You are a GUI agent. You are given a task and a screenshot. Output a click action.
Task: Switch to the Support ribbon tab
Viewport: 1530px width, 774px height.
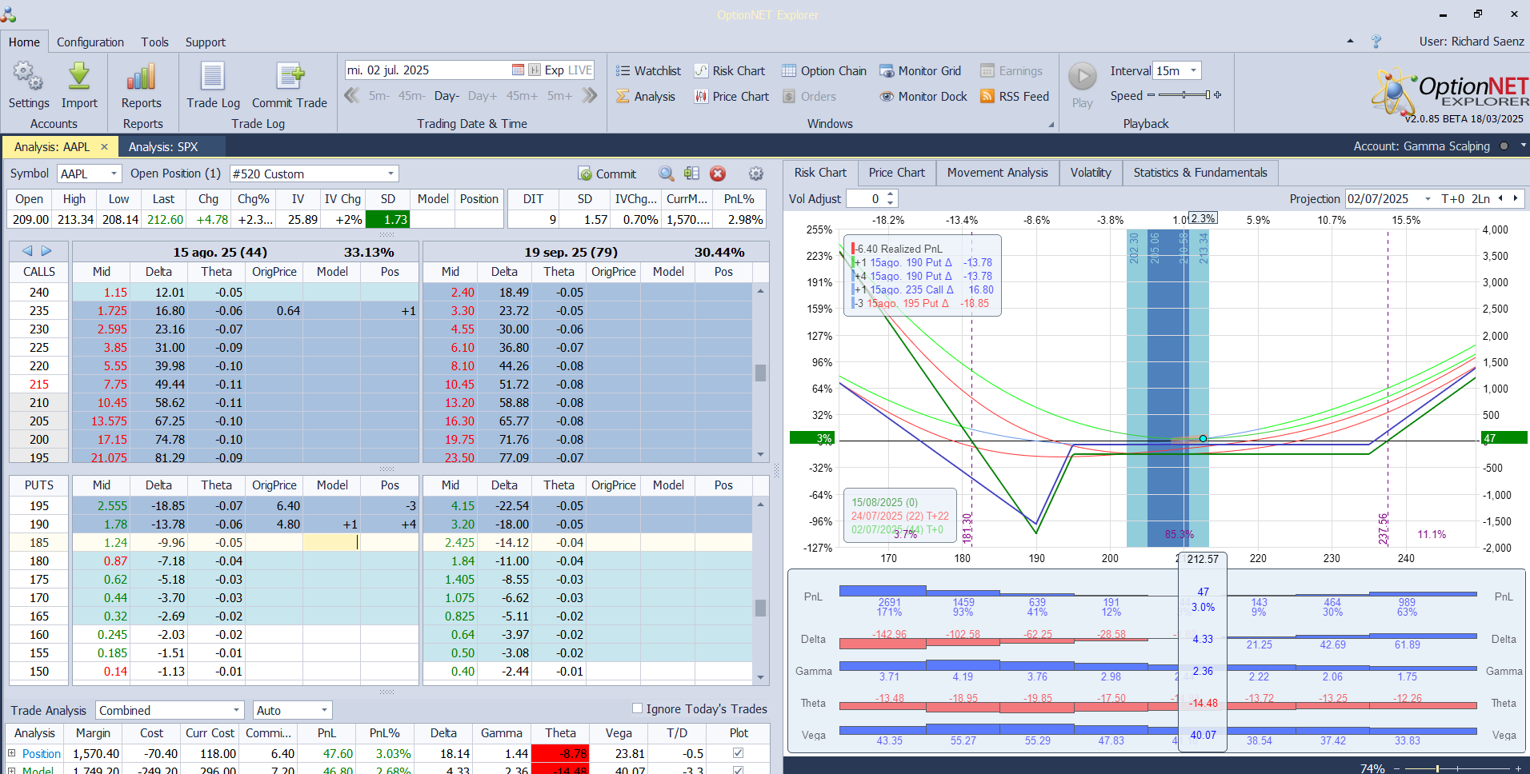(x=206, y=42)
